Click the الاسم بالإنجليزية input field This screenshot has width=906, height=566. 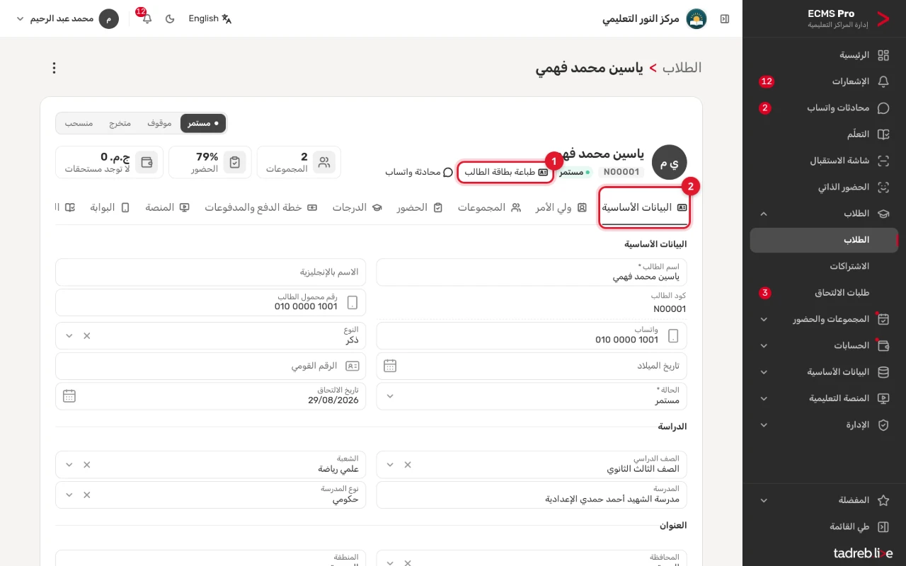pyautogui.click(x=211, y=272)
